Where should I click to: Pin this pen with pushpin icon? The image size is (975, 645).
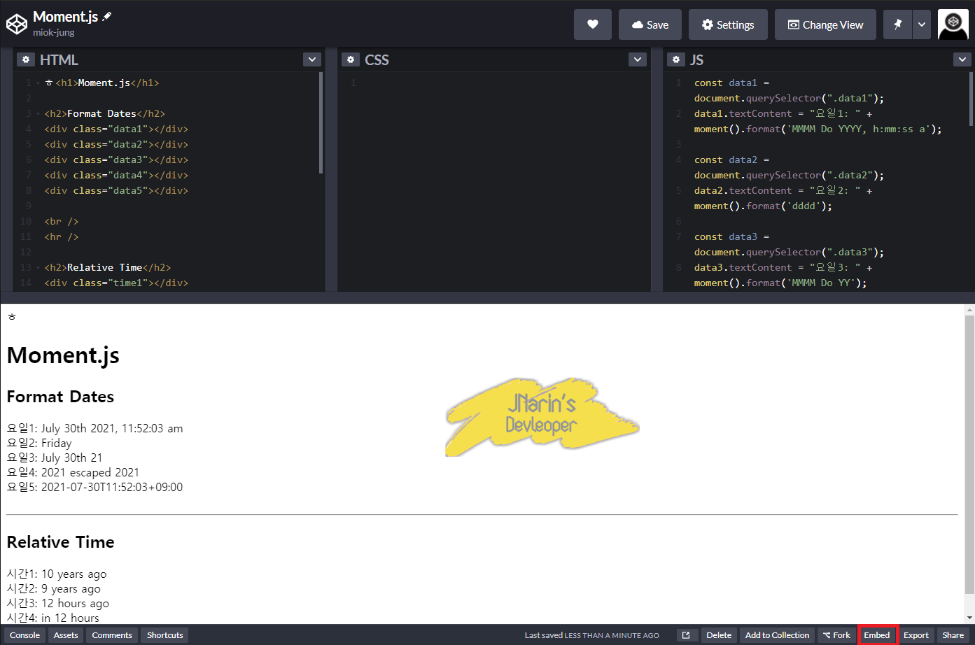coord(897,24)
